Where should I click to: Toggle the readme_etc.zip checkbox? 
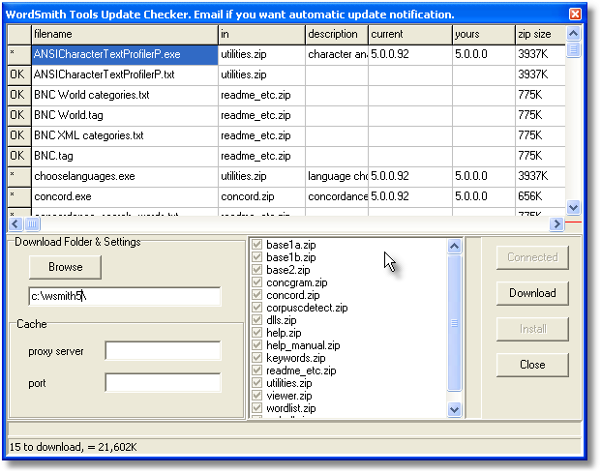[256, 370]
